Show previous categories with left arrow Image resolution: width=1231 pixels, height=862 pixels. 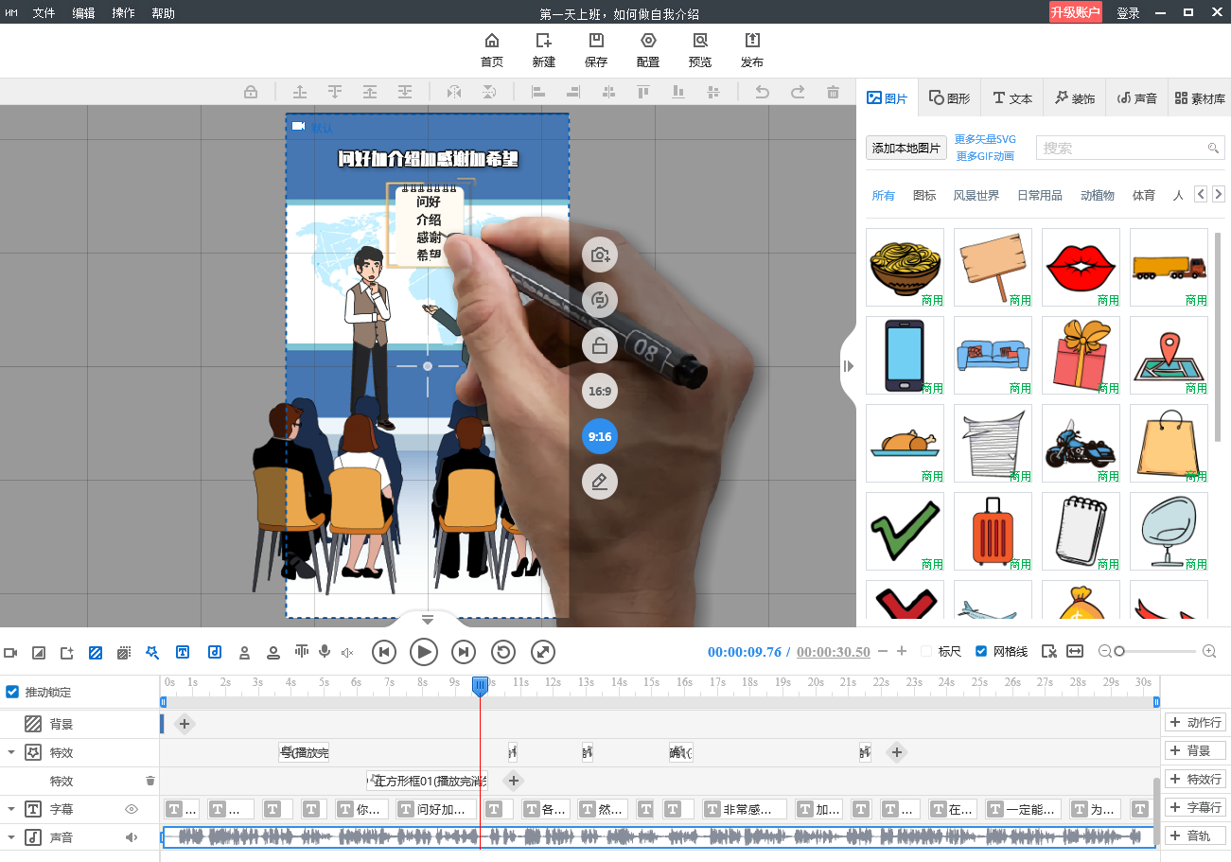point(1201,194)
